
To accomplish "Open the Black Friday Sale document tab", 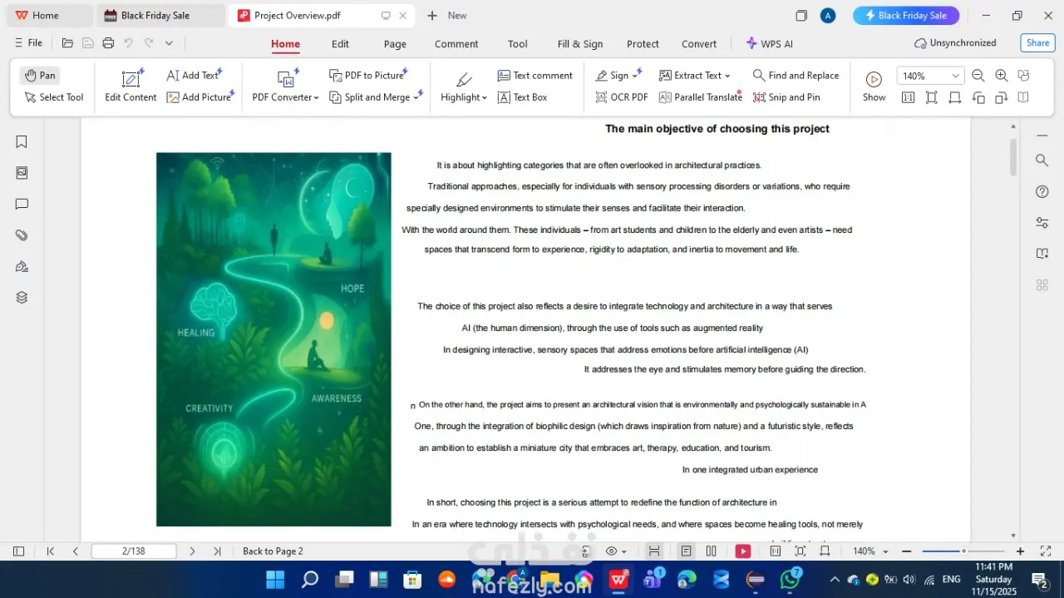I will click(160, 15).
